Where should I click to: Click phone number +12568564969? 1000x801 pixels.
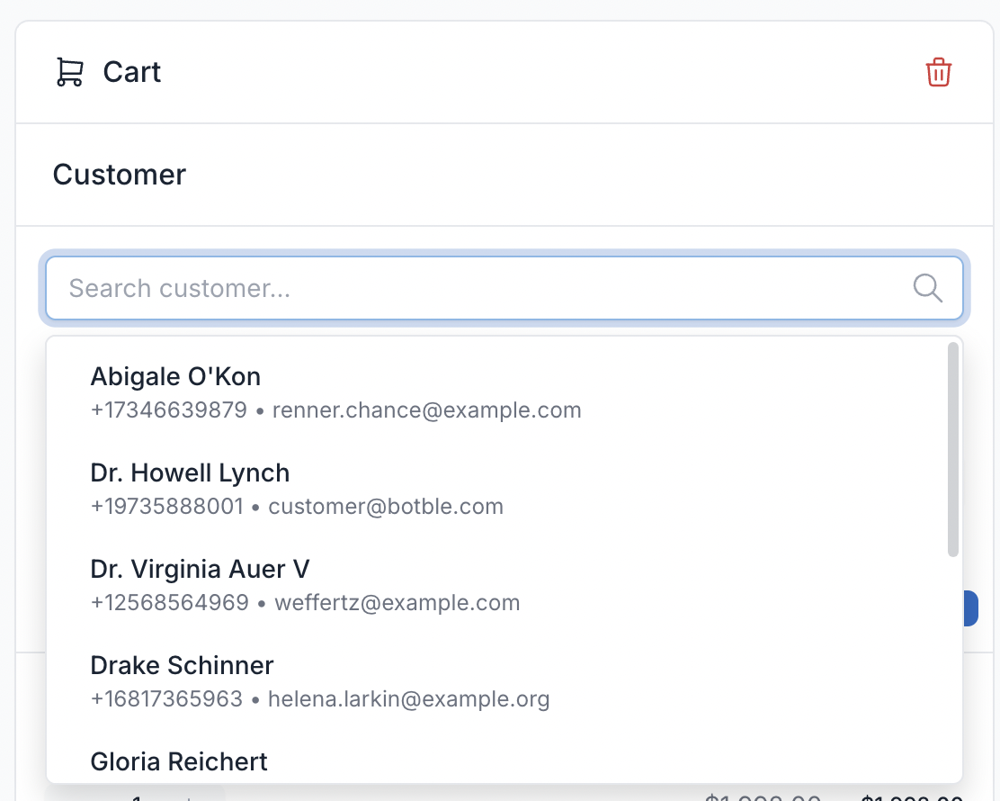[169, 602]
